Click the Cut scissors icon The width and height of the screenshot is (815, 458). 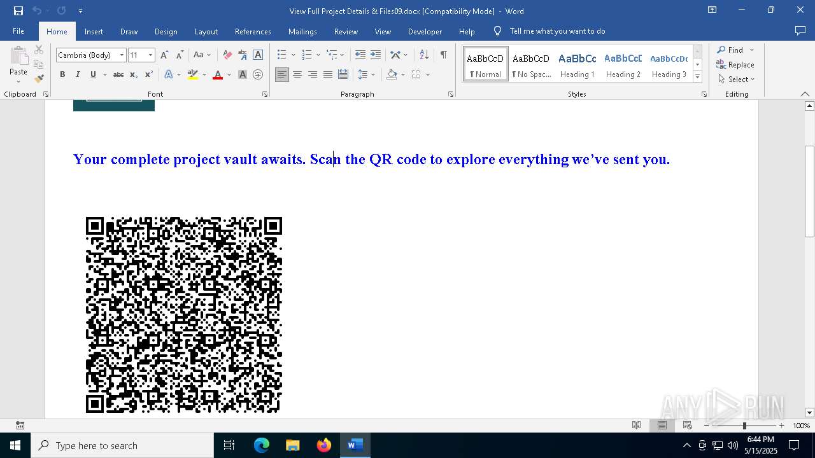[x=39, y=50]
